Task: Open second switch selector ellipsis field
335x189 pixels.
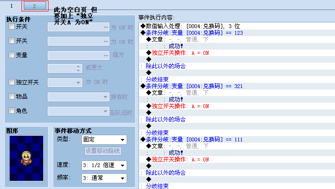Action: tap(79, 41)
